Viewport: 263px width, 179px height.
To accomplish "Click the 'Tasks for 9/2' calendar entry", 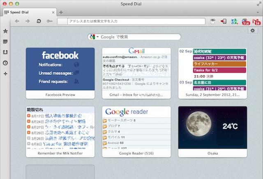I will click(x=219, y=70).
